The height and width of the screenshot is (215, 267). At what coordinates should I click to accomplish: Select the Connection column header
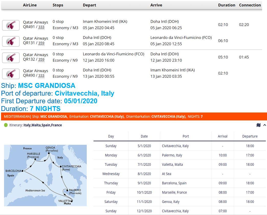pyautogui.click(x=250, y=5)
